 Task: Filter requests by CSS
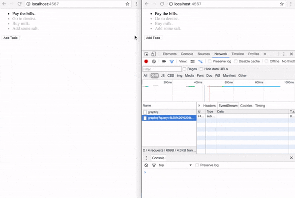[x=171, y=76]
